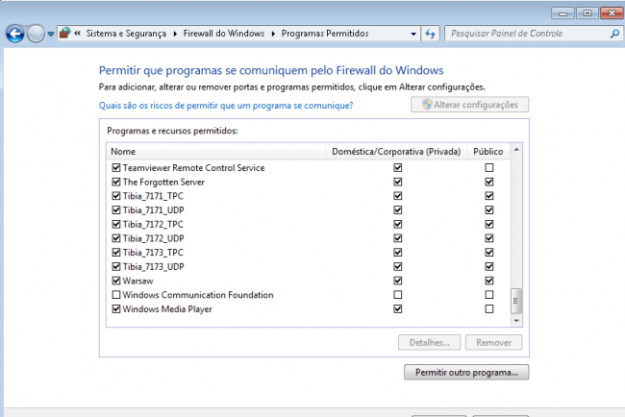Uncheck Privada for Warsaw
This screenshot has height=417, width=625.
coord(398,281)
